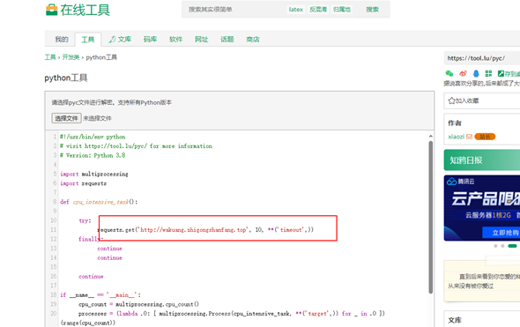Click the 'def cpu_intensive_task():' line
The image size is (520, 327).
tap(99, 202)
